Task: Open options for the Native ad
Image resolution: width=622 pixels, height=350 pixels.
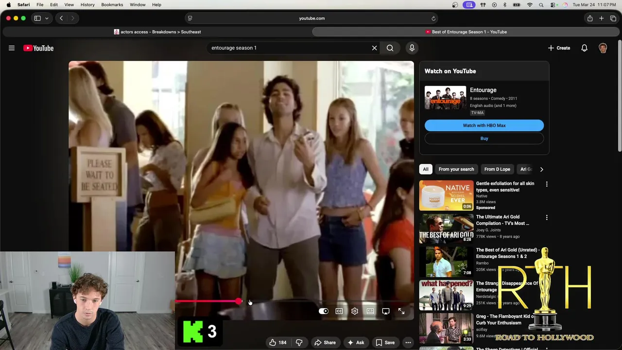Action: [x=547, y=184]
